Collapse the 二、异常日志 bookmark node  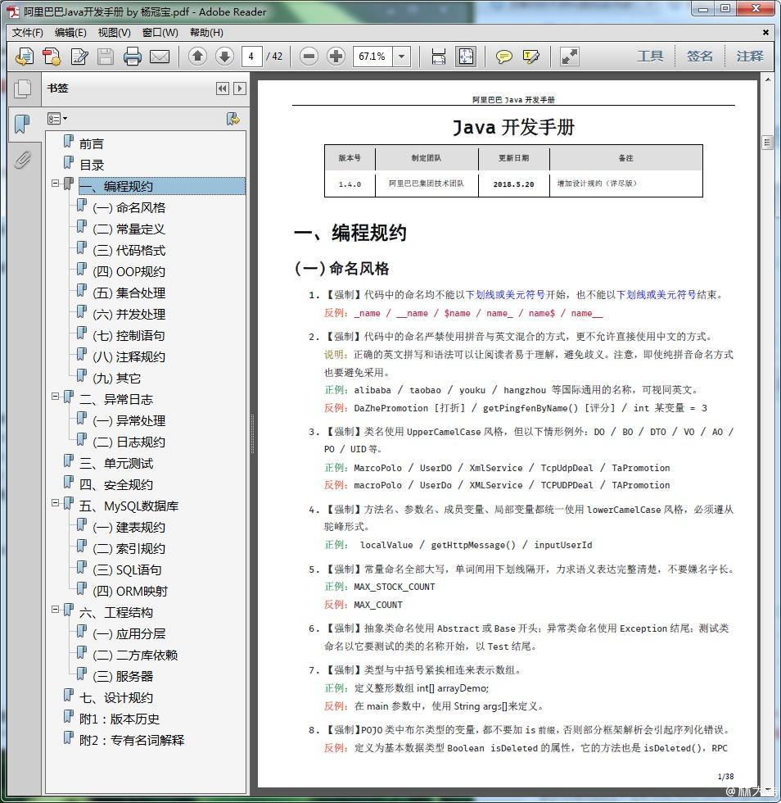coord(55,396)
